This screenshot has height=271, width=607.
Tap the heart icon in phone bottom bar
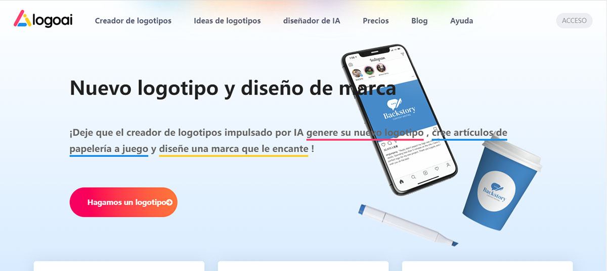437,169
